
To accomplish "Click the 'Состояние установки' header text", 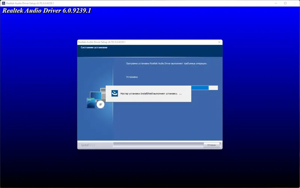I will (94, 48).
